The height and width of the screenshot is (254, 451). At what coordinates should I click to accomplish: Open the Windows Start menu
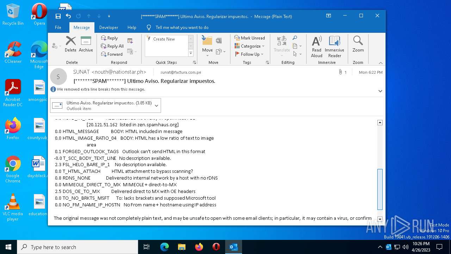pos(8,247)
